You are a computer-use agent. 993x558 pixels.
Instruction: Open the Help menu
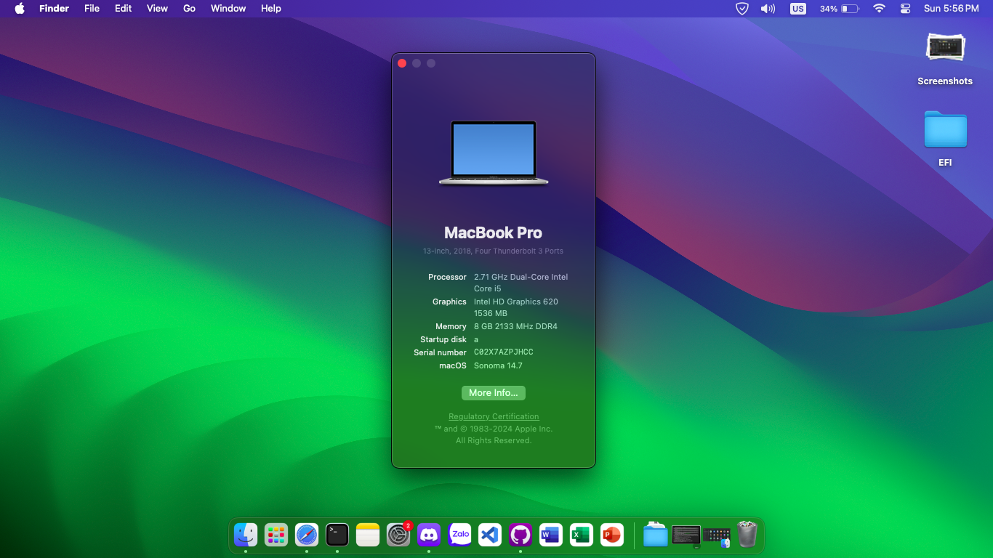271,9
